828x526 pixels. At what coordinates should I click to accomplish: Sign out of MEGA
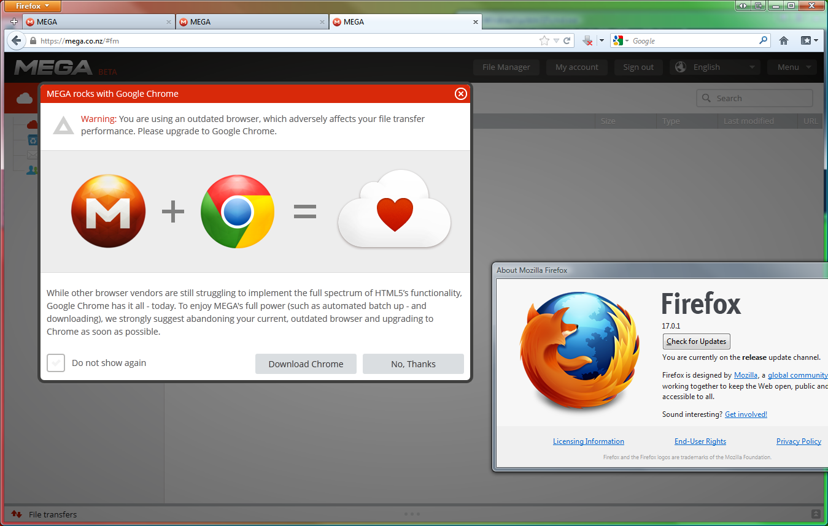pos(638,67)
